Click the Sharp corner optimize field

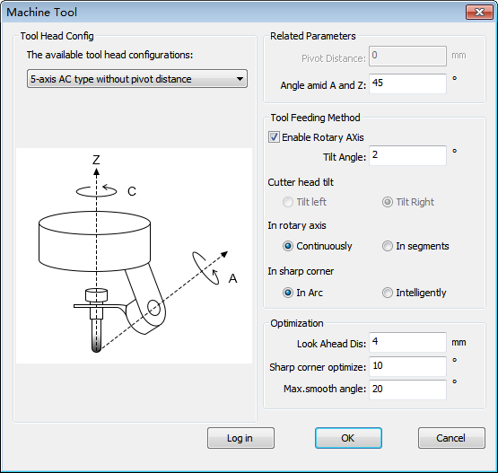coord(407,366)
